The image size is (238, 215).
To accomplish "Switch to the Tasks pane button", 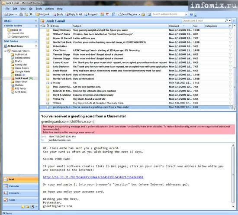I will coord(20,200).
